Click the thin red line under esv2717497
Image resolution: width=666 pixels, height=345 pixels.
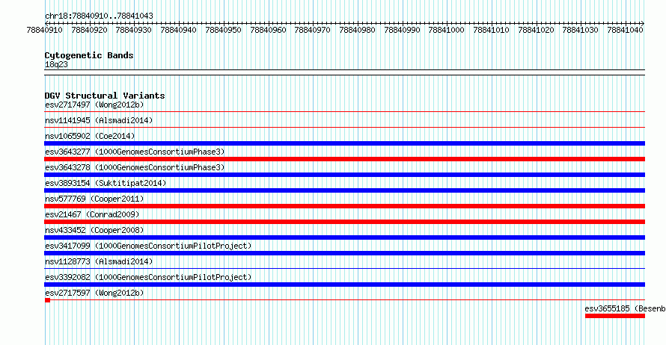[345, 112]
